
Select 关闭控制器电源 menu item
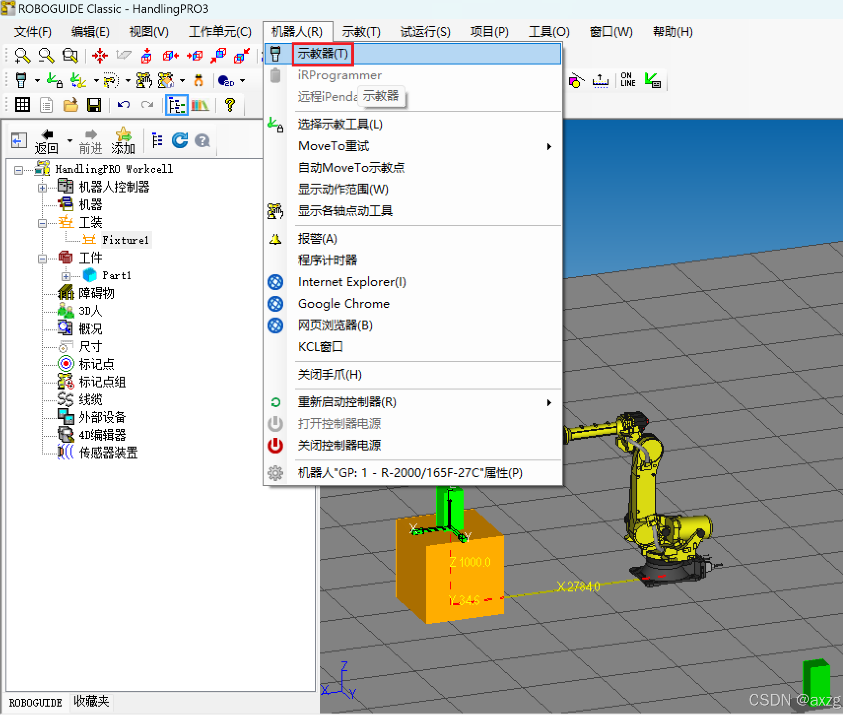(413, 445)
